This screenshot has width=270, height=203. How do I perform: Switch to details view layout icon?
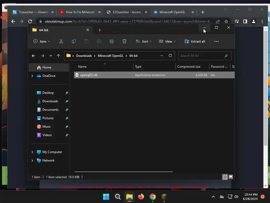tap(225, 177)
